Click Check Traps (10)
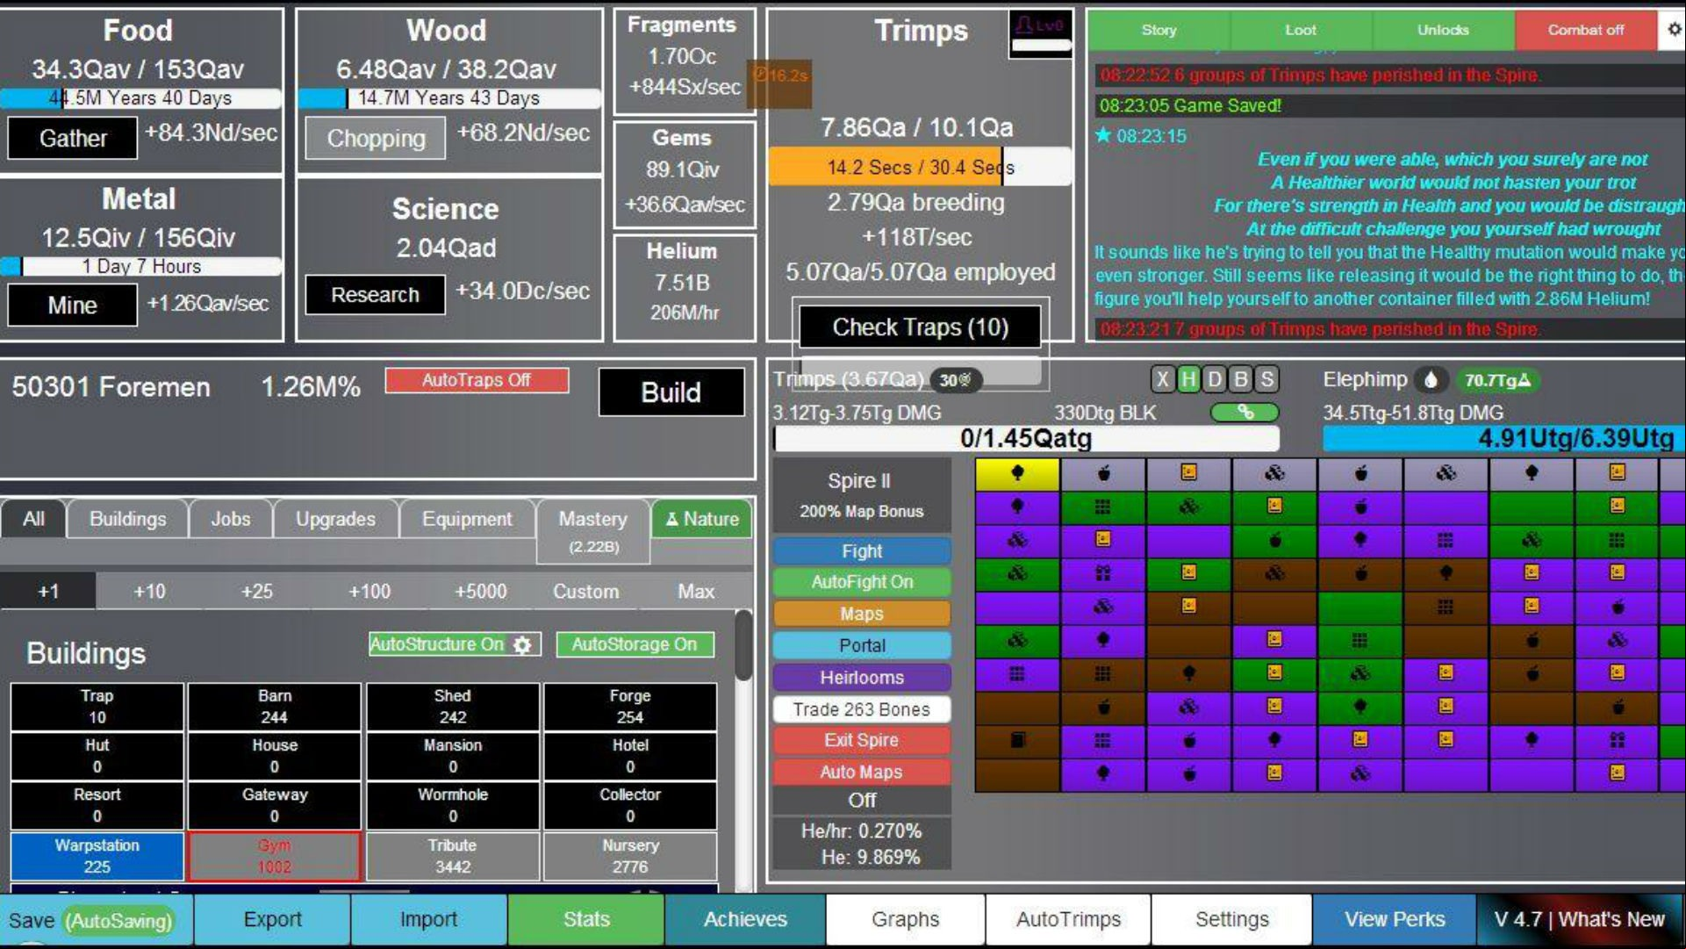Image resolution: width=1686 pixels, height=949 pixels. tap(920, 327)
